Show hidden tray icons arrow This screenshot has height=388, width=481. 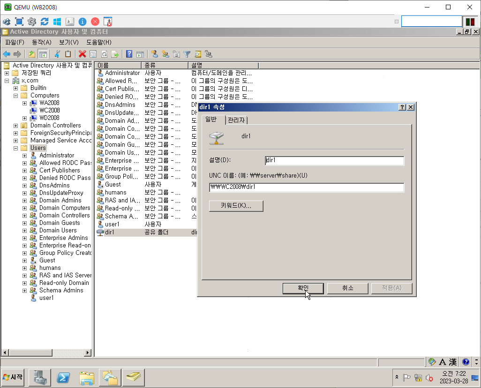tap(397, 377)
